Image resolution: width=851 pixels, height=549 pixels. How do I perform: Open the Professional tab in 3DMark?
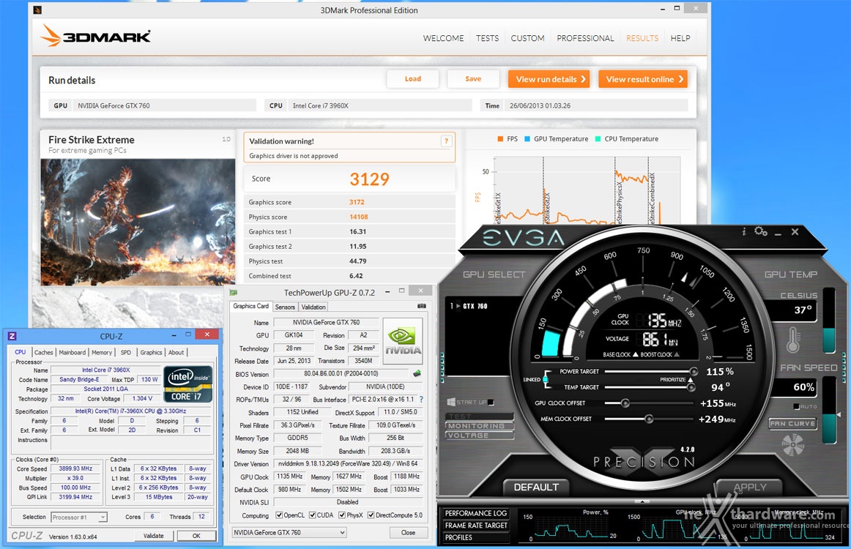585,39
